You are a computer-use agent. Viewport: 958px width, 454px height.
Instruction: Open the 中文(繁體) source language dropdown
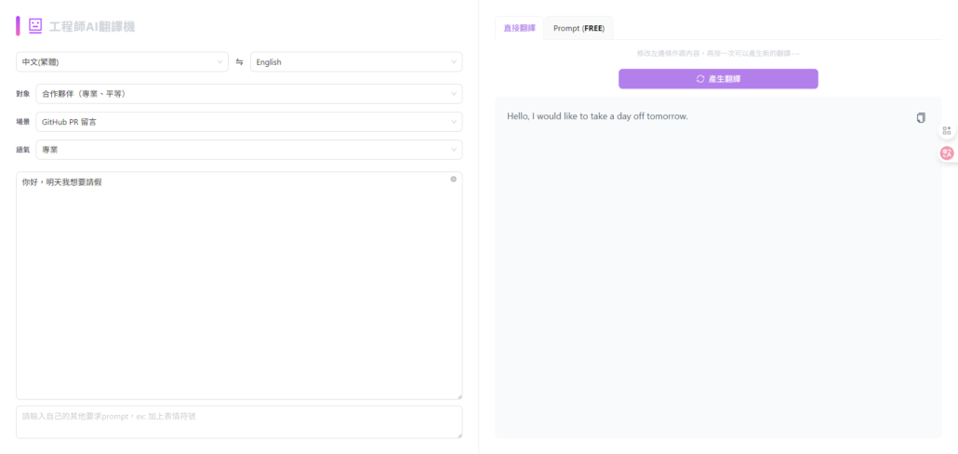click(122, 62)
